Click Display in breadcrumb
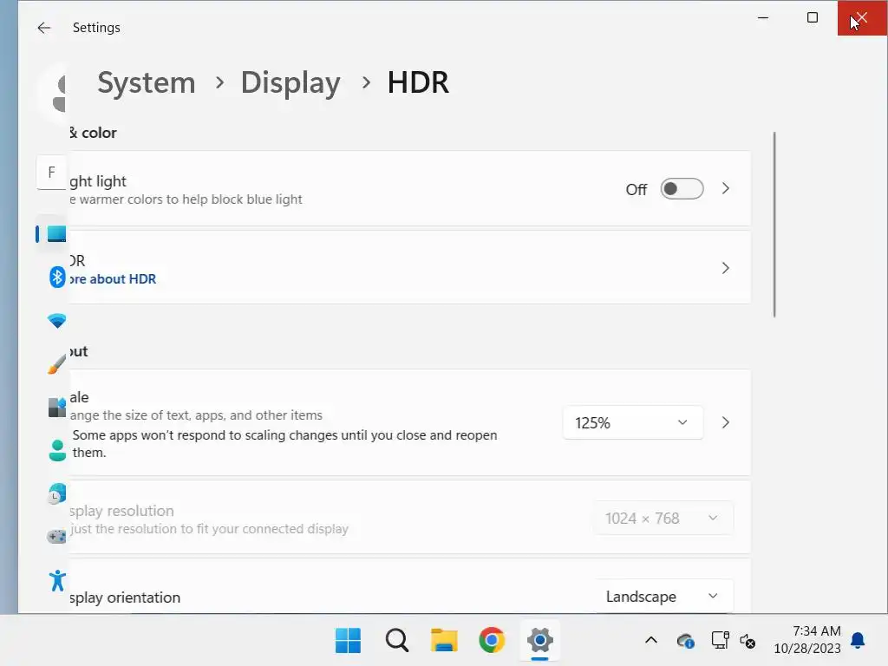Screen dimensions: 888x666 [291, 82]
